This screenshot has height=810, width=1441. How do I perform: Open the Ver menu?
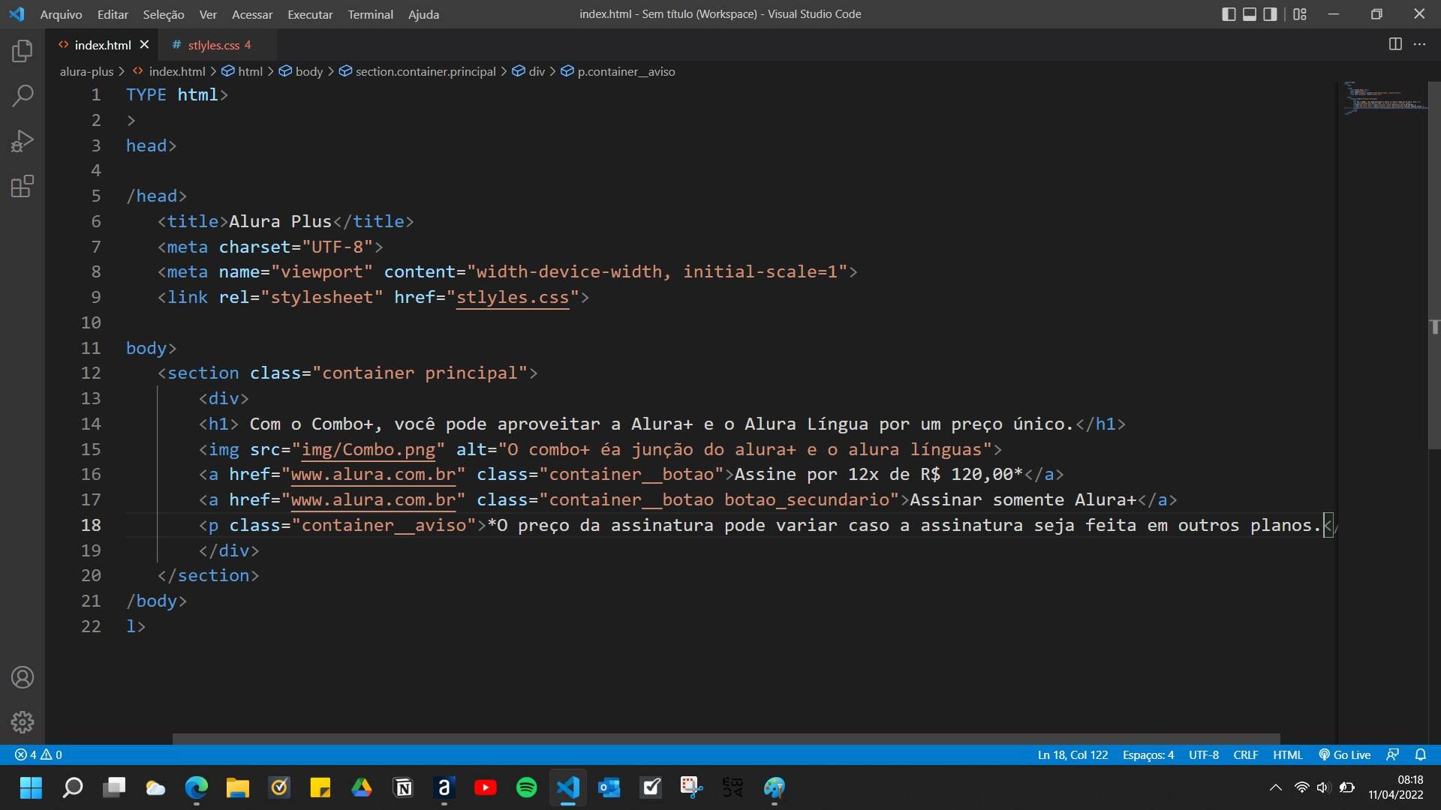point(208,14)
